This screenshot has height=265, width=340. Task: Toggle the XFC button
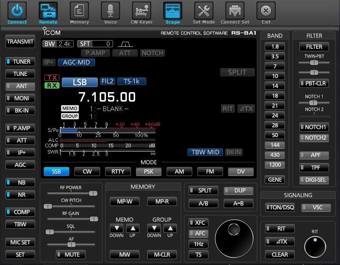click(x=199, y=222)
